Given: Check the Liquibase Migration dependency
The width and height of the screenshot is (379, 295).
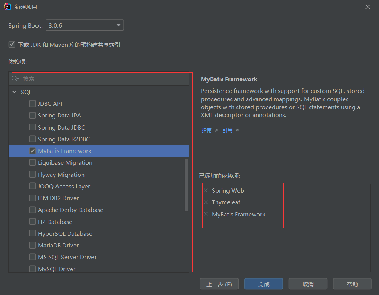Looking at the screenshot, I should pyautogui.click(x=32, y=163).
